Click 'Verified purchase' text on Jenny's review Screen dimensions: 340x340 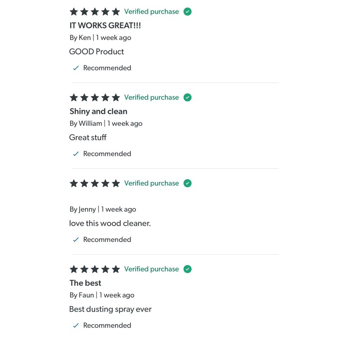click(x=151, y=183)
